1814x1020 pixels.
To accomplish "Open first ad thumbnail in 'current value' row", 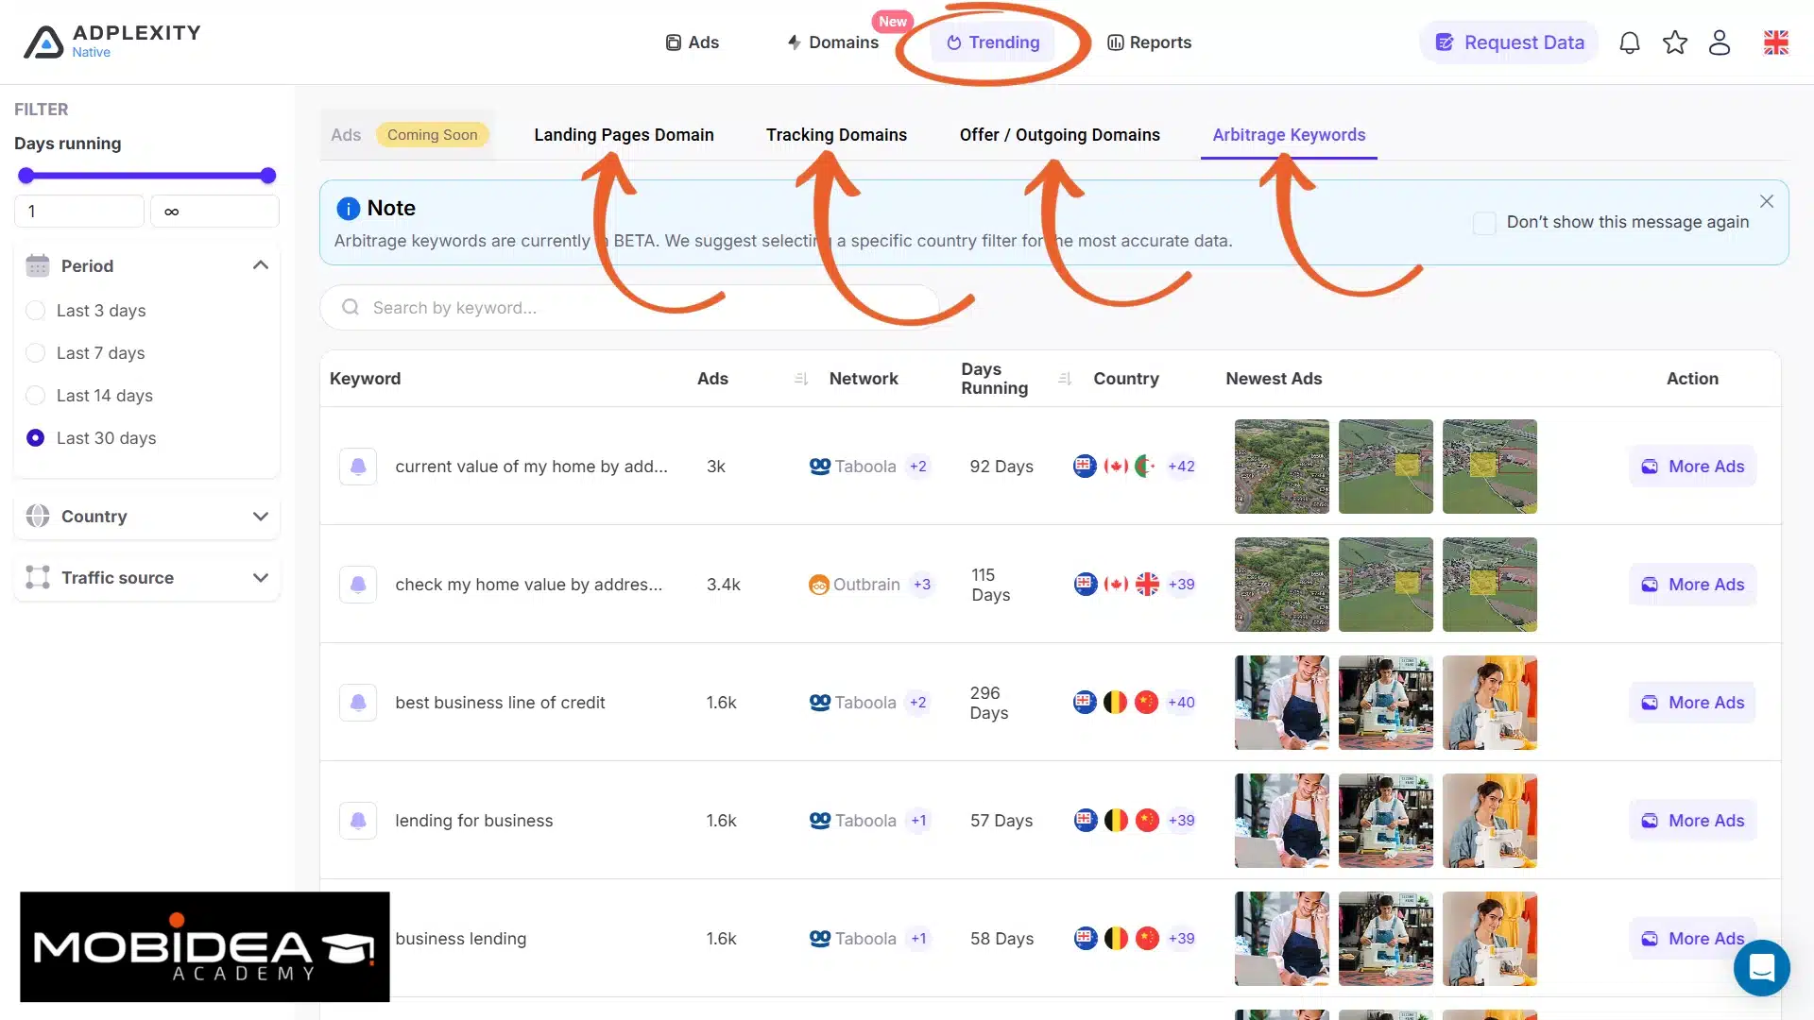I will click(x=1281, y=467).
